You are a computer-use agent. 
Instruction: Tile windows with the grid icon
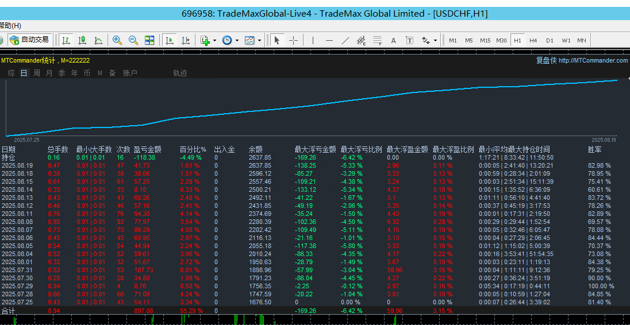click(x=149, y=40)
